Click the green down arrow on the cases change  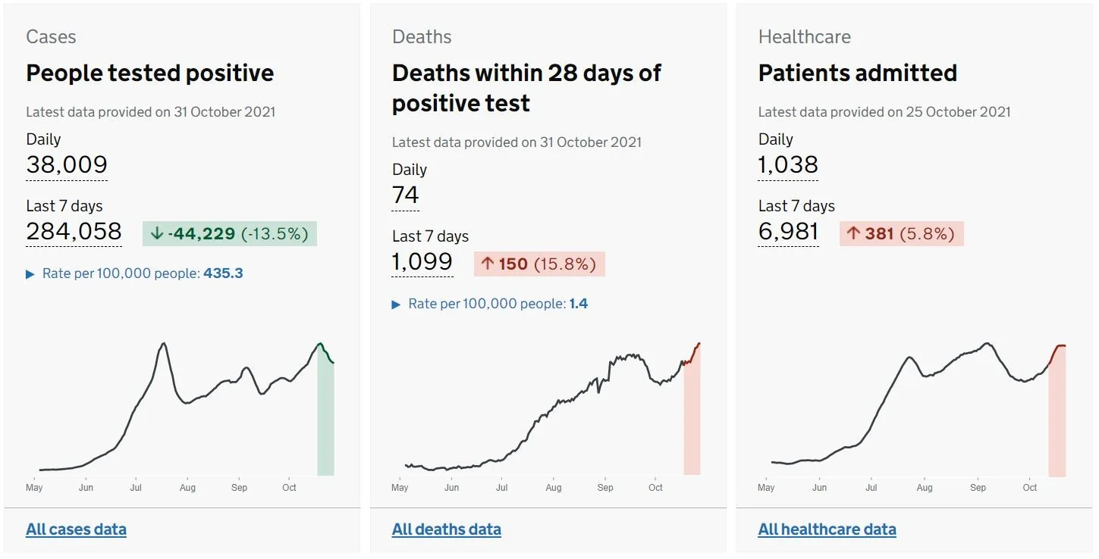point(157,233)
